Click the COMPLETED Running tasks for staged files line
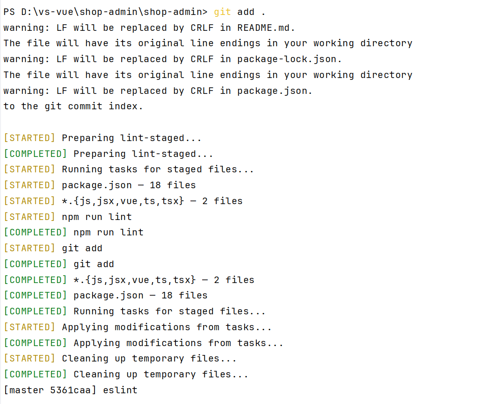Screen dimensions: 487x404 tap(134, 312)
